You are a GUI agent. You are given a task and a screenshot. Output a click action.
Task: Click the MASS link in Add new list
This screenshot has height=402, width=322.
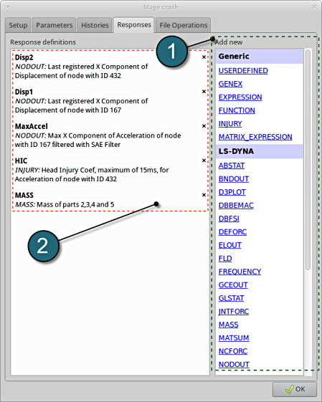(x=228, y=325)
